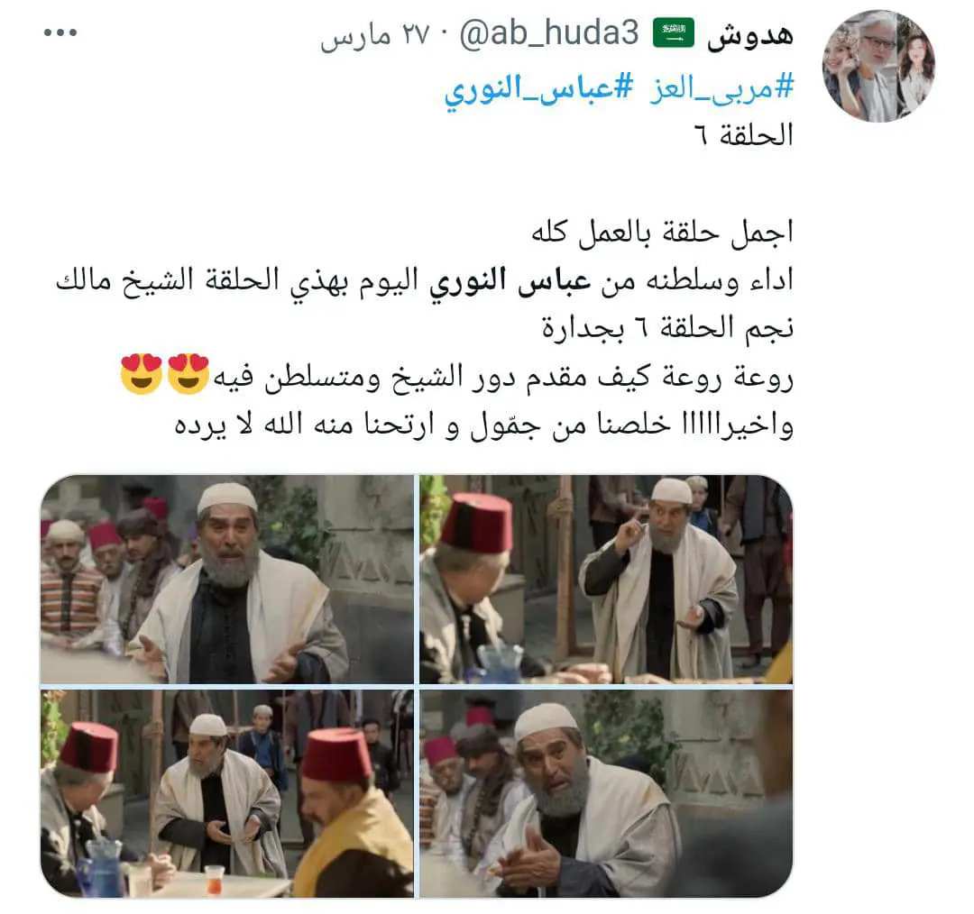
Task: Click the bold name عباس النوري in the tweet
Action: [510, 280]
